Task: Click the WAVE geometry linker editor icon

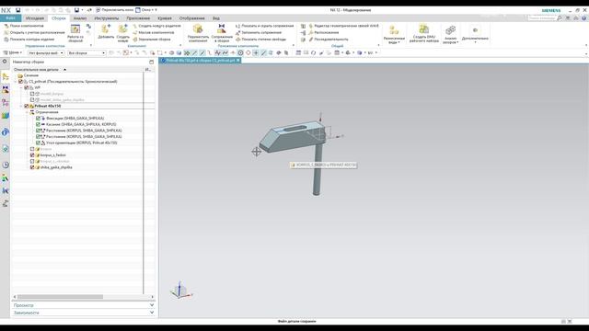Action: [311, 26]
